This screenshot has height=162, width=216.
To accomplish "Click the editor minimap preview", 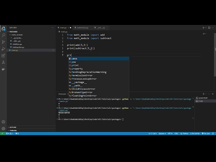I will coord(205,34).
